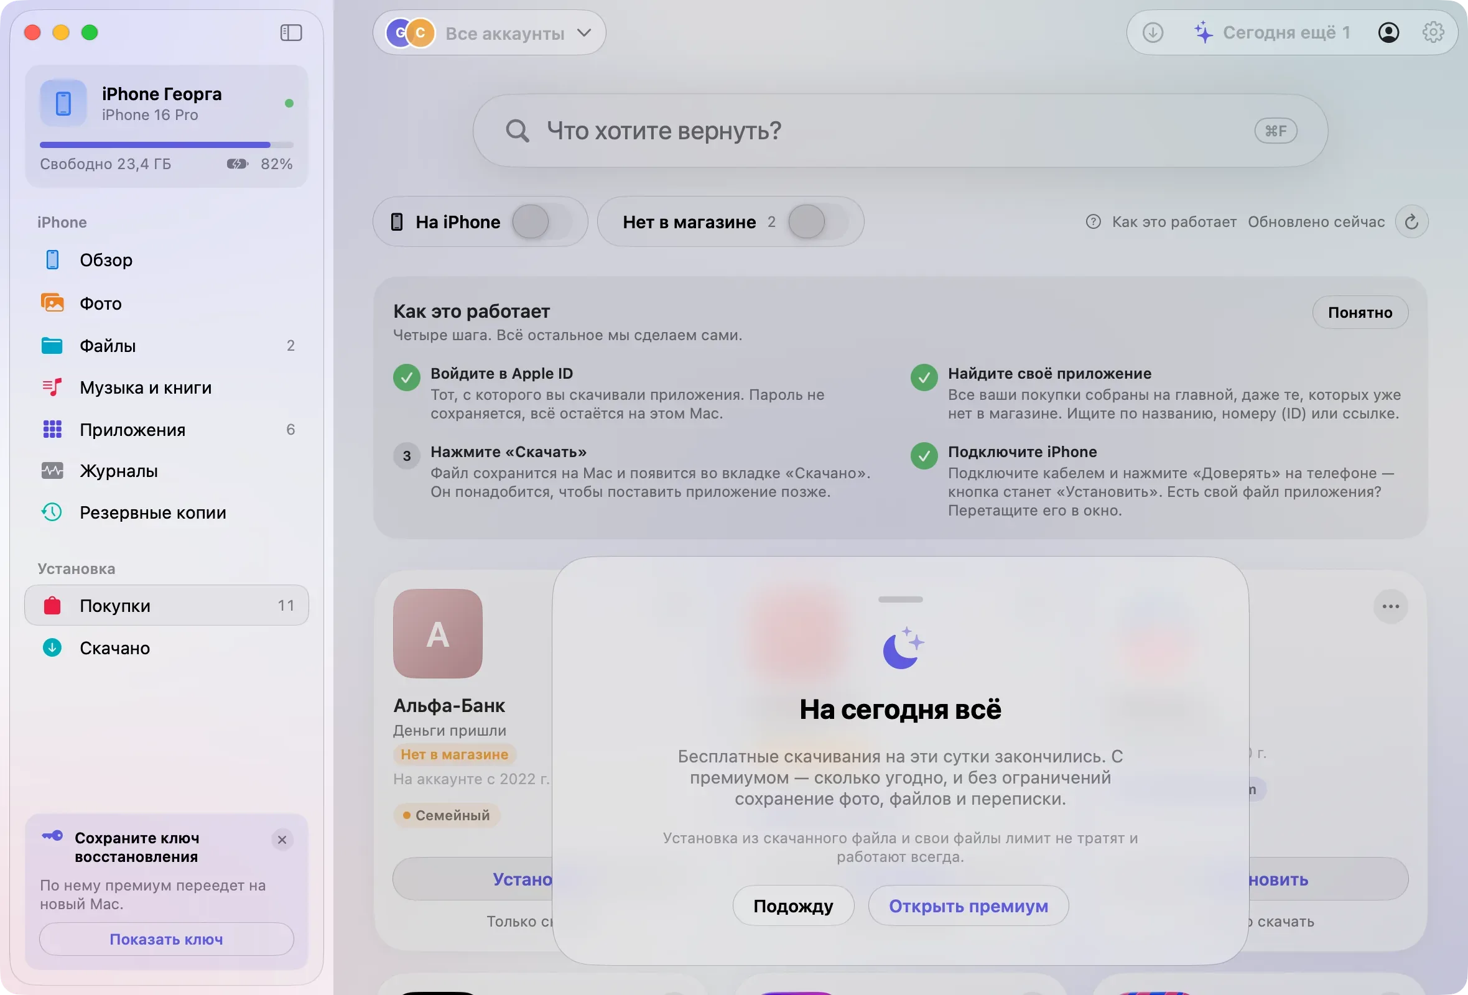The height and width of the screenshot is (995, 1468).
Task: Open 'Файлы' section in sidebar
Action: coord(166,346)
